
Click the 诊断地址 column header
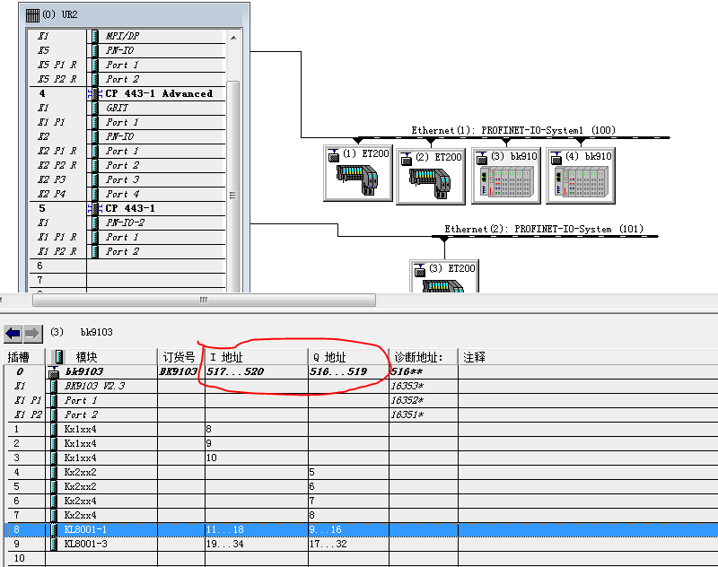(418, 357)
